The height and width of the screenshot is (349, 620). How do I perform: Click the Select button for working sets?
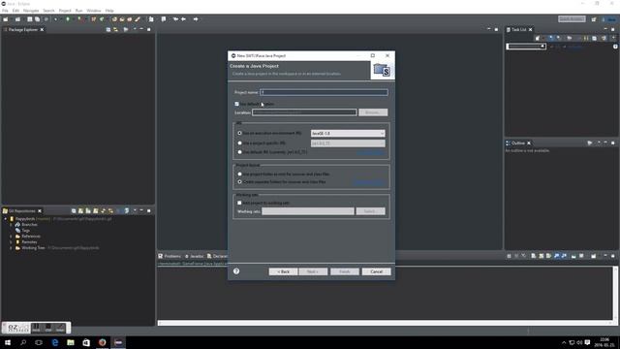pyautogui.click(x=370, y=211)
